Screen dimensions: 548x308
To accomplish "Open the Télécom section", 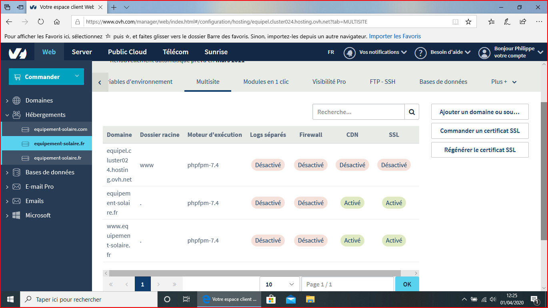I will [x=176, y=52].
